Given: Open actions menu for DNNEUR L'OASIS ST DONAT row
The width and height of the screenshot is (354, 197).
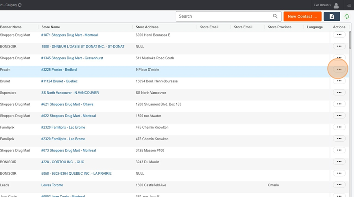Looking at the screenshot, I should (339, 46).
